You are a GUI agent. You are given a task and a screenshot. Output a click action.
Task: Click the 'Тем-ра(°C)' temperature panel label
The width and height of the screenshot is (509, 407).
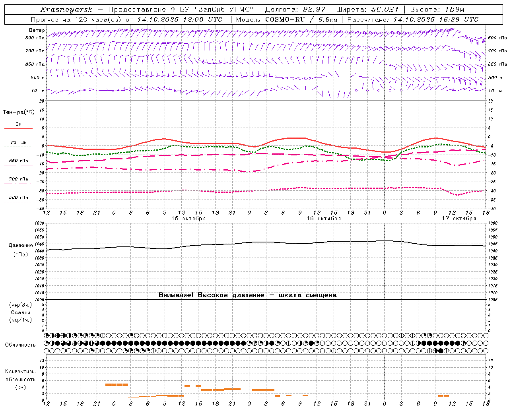(19, 112)
